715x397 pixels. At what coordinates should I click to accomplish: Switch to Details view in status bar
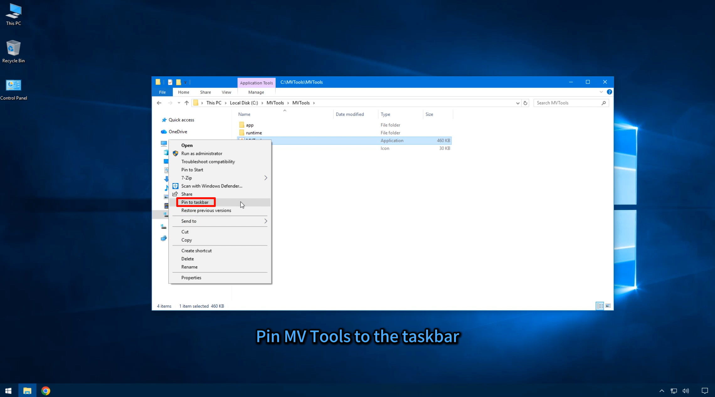coord(600,306)
